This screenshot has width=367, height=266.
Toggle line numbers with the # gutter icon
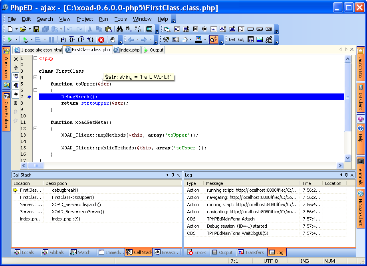pos(16,94)
